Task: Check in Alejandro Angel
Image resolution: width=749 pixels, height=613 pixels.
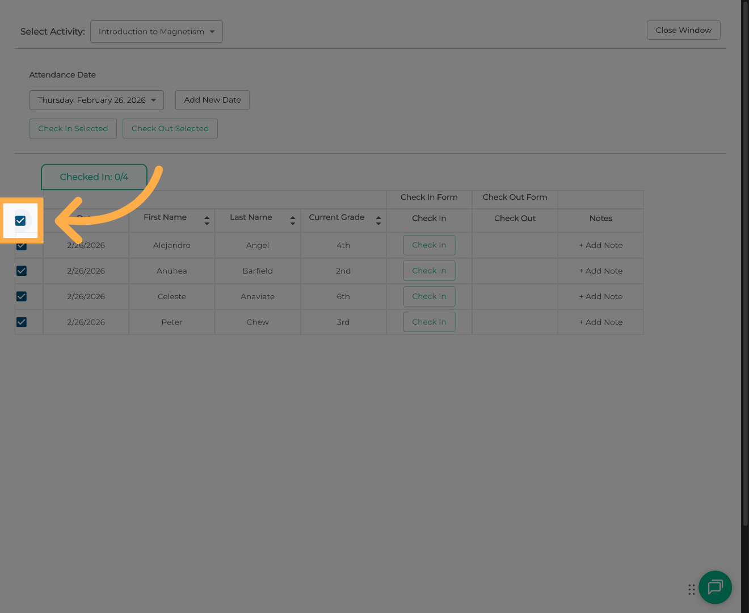Action: [x=429, y=245]
